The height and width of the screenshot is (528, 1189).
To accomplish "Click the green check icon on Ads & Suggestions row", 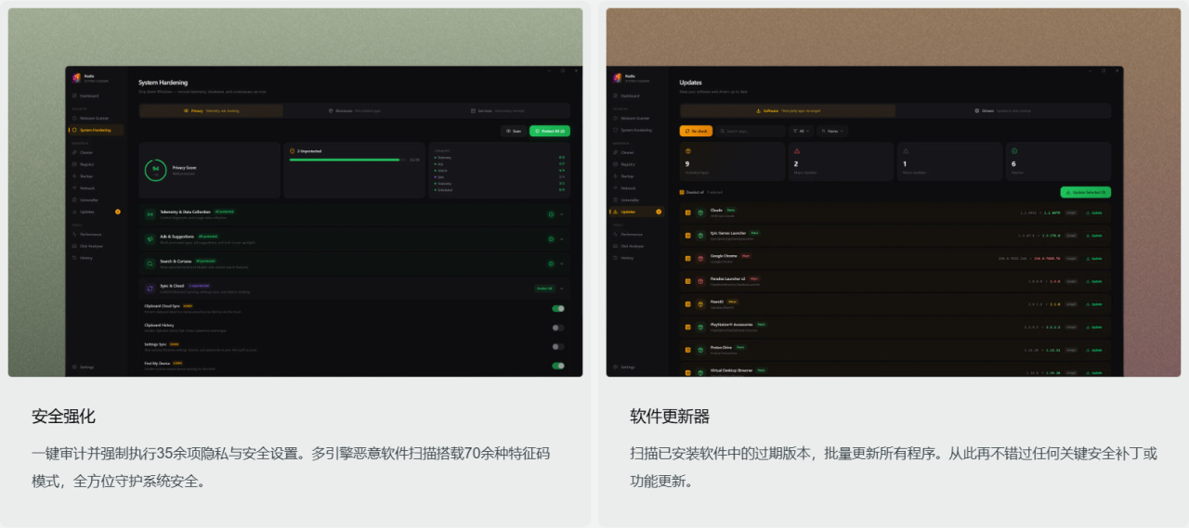I will tap(551, 238).
